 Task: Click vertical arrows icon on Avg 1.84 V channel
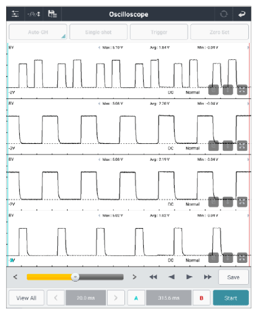click(x=228, y=90)
